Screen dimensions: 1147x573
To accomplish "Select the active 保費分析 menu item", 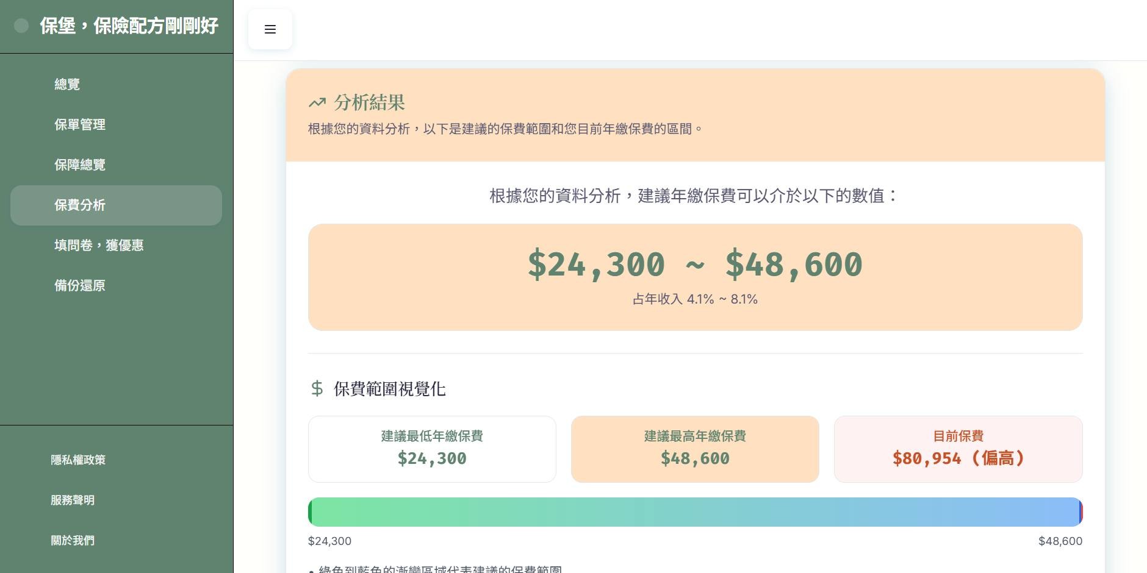I will pos(116,205).
